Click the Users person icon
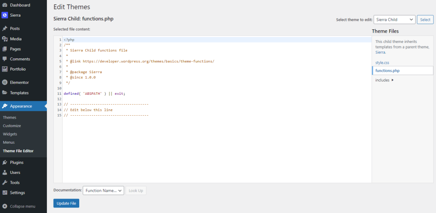Screen dimensions: 436x213 4,173
